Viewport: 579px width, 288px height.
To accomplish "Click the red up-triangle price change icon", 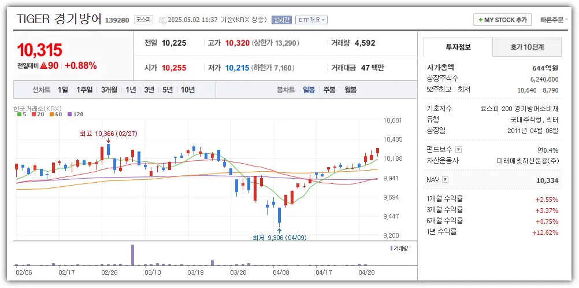I will (x=43, y=66).
